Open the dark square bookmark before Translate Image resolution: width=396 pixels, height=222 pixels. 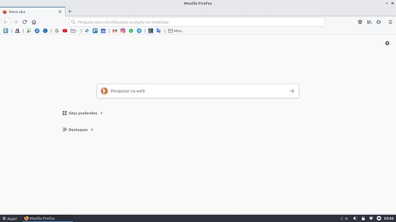[150, 31]
